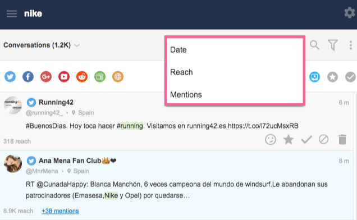Toggle the blue inbox status filter
Image resolution: width=357 pixels, height=220 pixels.
[x=315, y=77]
